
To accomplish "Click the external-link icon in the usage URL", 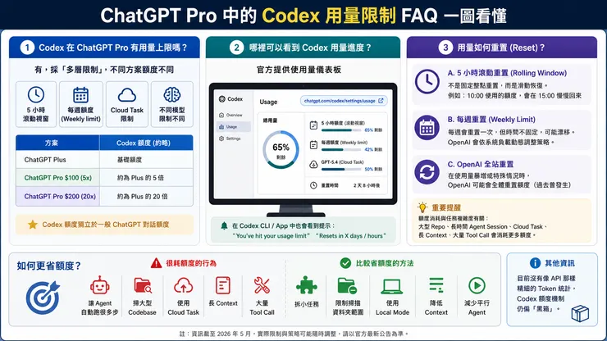I will [381, 101].
